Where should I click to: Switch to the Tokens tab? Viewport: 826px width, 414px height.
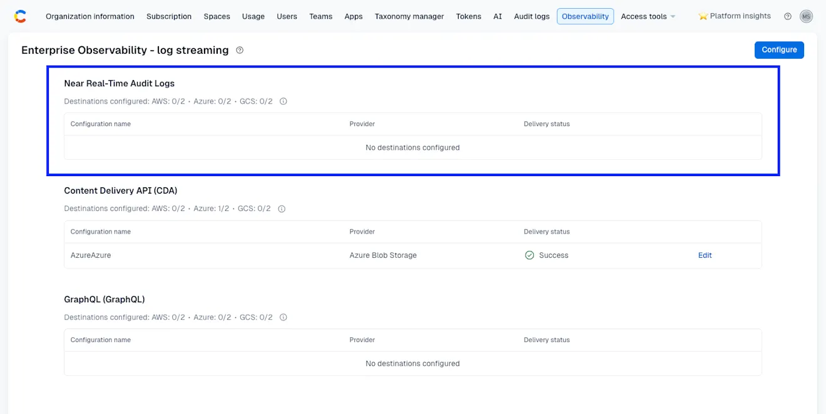pyautogui.click(x=469, y=16)
